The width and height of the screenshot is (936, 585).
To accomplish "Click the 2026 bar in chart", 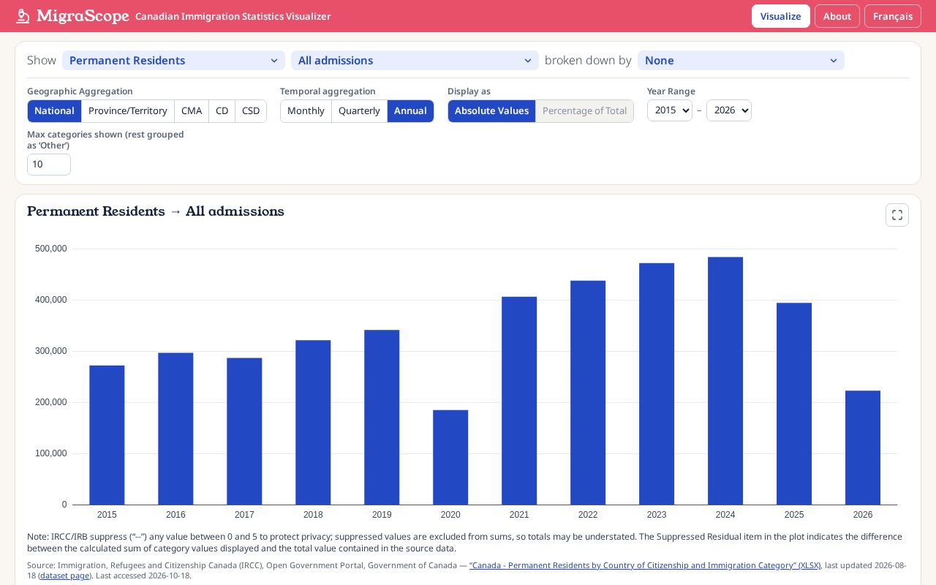I will click(x=863, y=448).
